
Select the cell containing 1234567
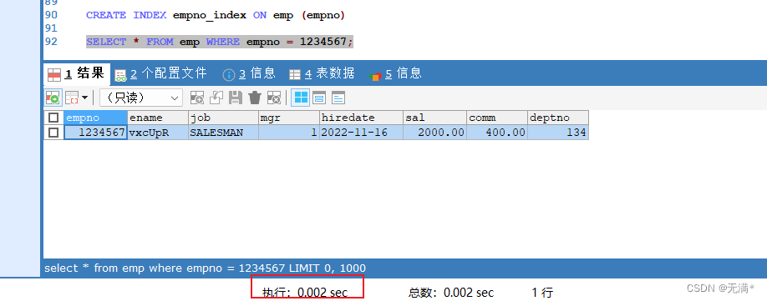click(95, 133)
